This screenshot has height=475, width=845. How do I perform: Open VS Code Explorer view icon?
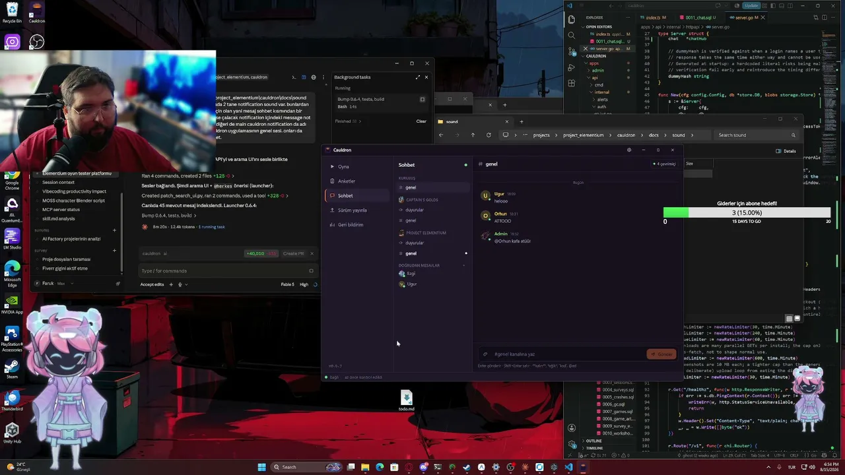pos(572,19)
